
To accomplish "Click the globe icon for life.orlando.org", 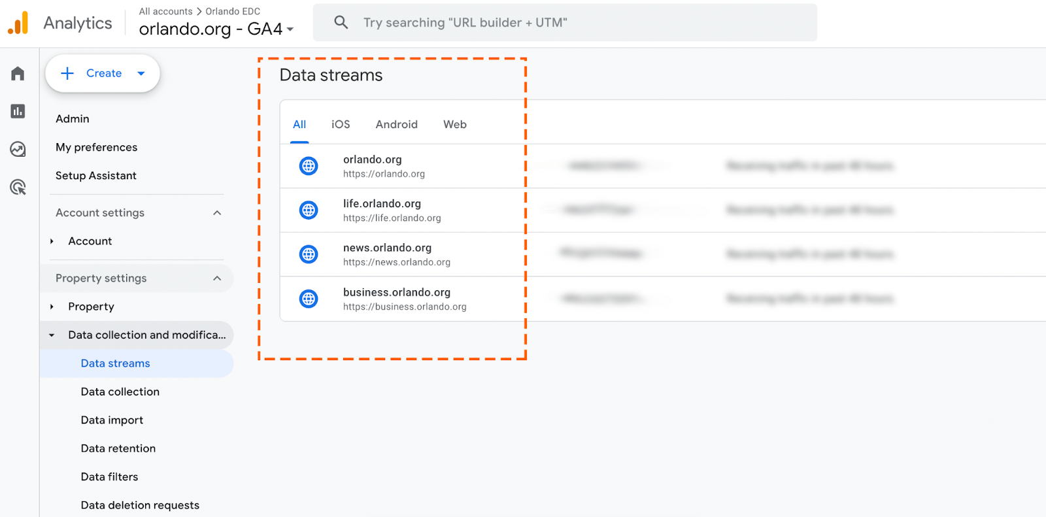I will click(309, 210).
